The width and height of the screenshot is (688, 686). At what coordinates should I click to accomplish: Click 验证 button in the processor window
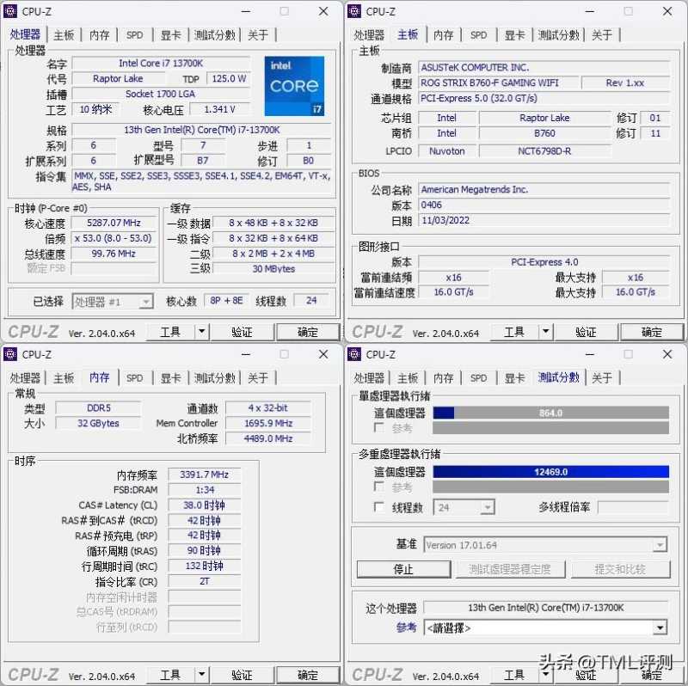coord(242,332)
